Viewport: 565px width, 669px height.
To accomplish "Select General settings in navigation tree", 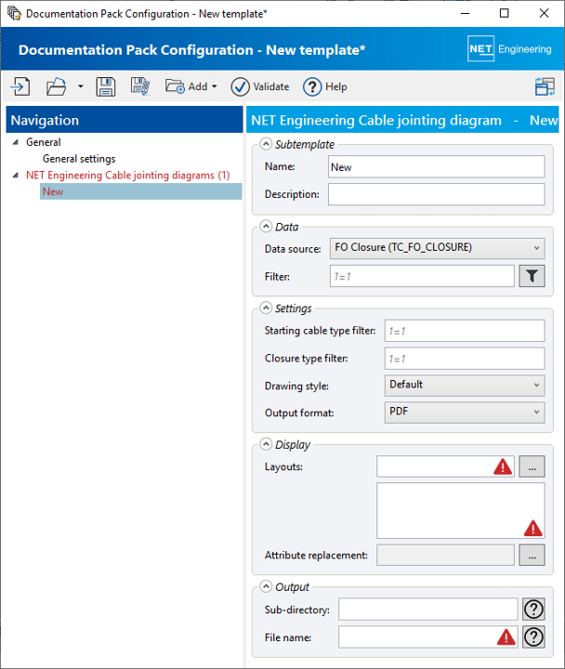I will 79,159.
